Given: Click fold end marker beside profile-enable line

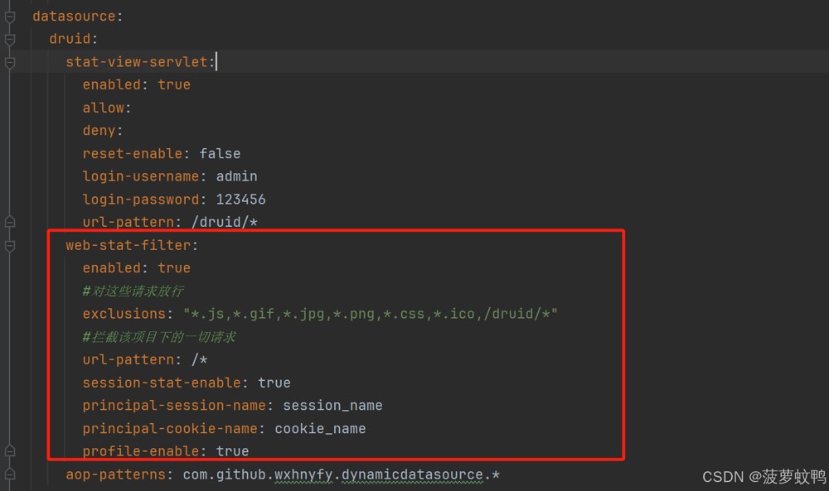Looking at the screenshot, I should 9,451.
